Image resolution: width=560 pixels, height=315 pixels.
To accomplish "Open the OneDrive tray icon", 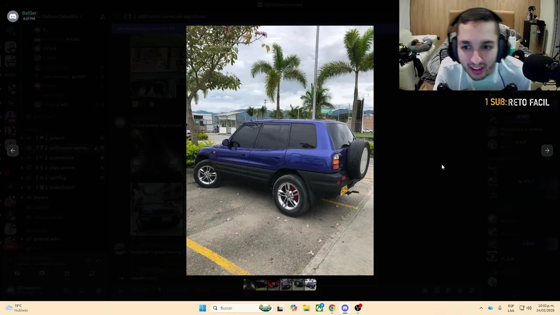I will (490, 308).
